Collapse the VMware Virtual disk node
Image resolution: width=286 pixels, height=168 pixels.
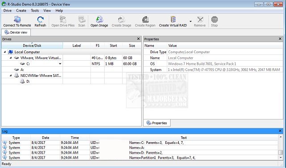coord(11,58)
